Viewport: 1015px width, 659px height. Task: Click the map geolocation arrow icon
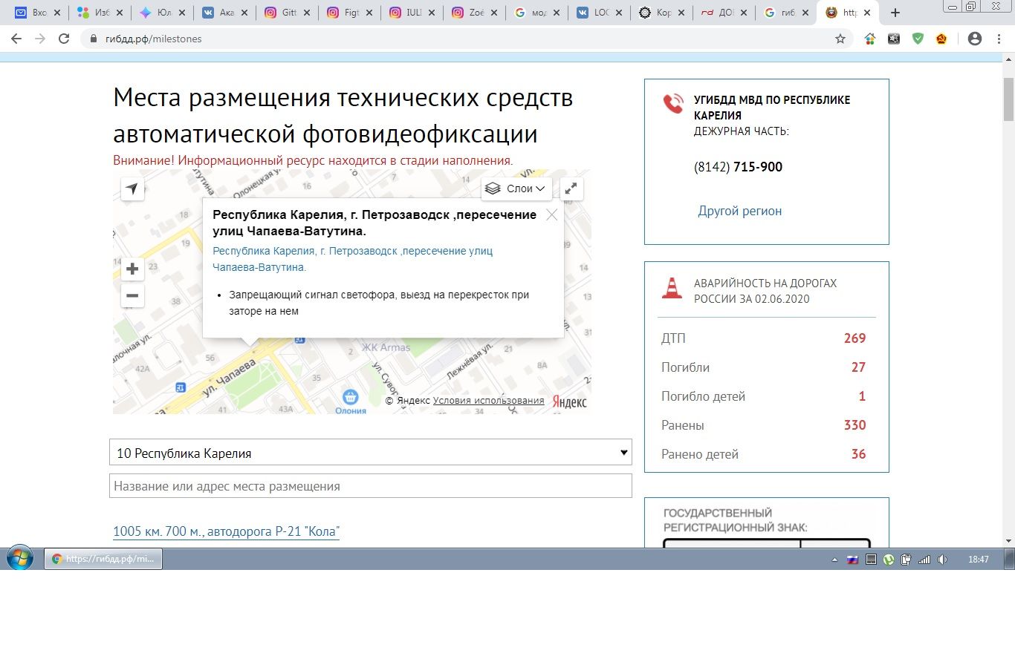point(132,188)
